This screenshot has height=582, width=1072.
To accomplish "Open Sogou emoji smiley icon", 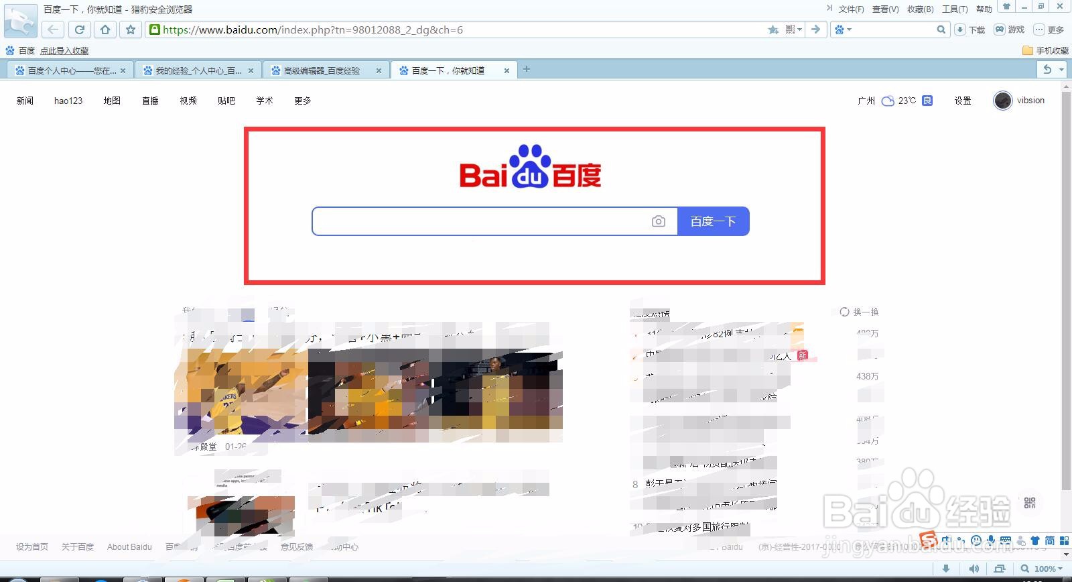I will pos(976,540).
